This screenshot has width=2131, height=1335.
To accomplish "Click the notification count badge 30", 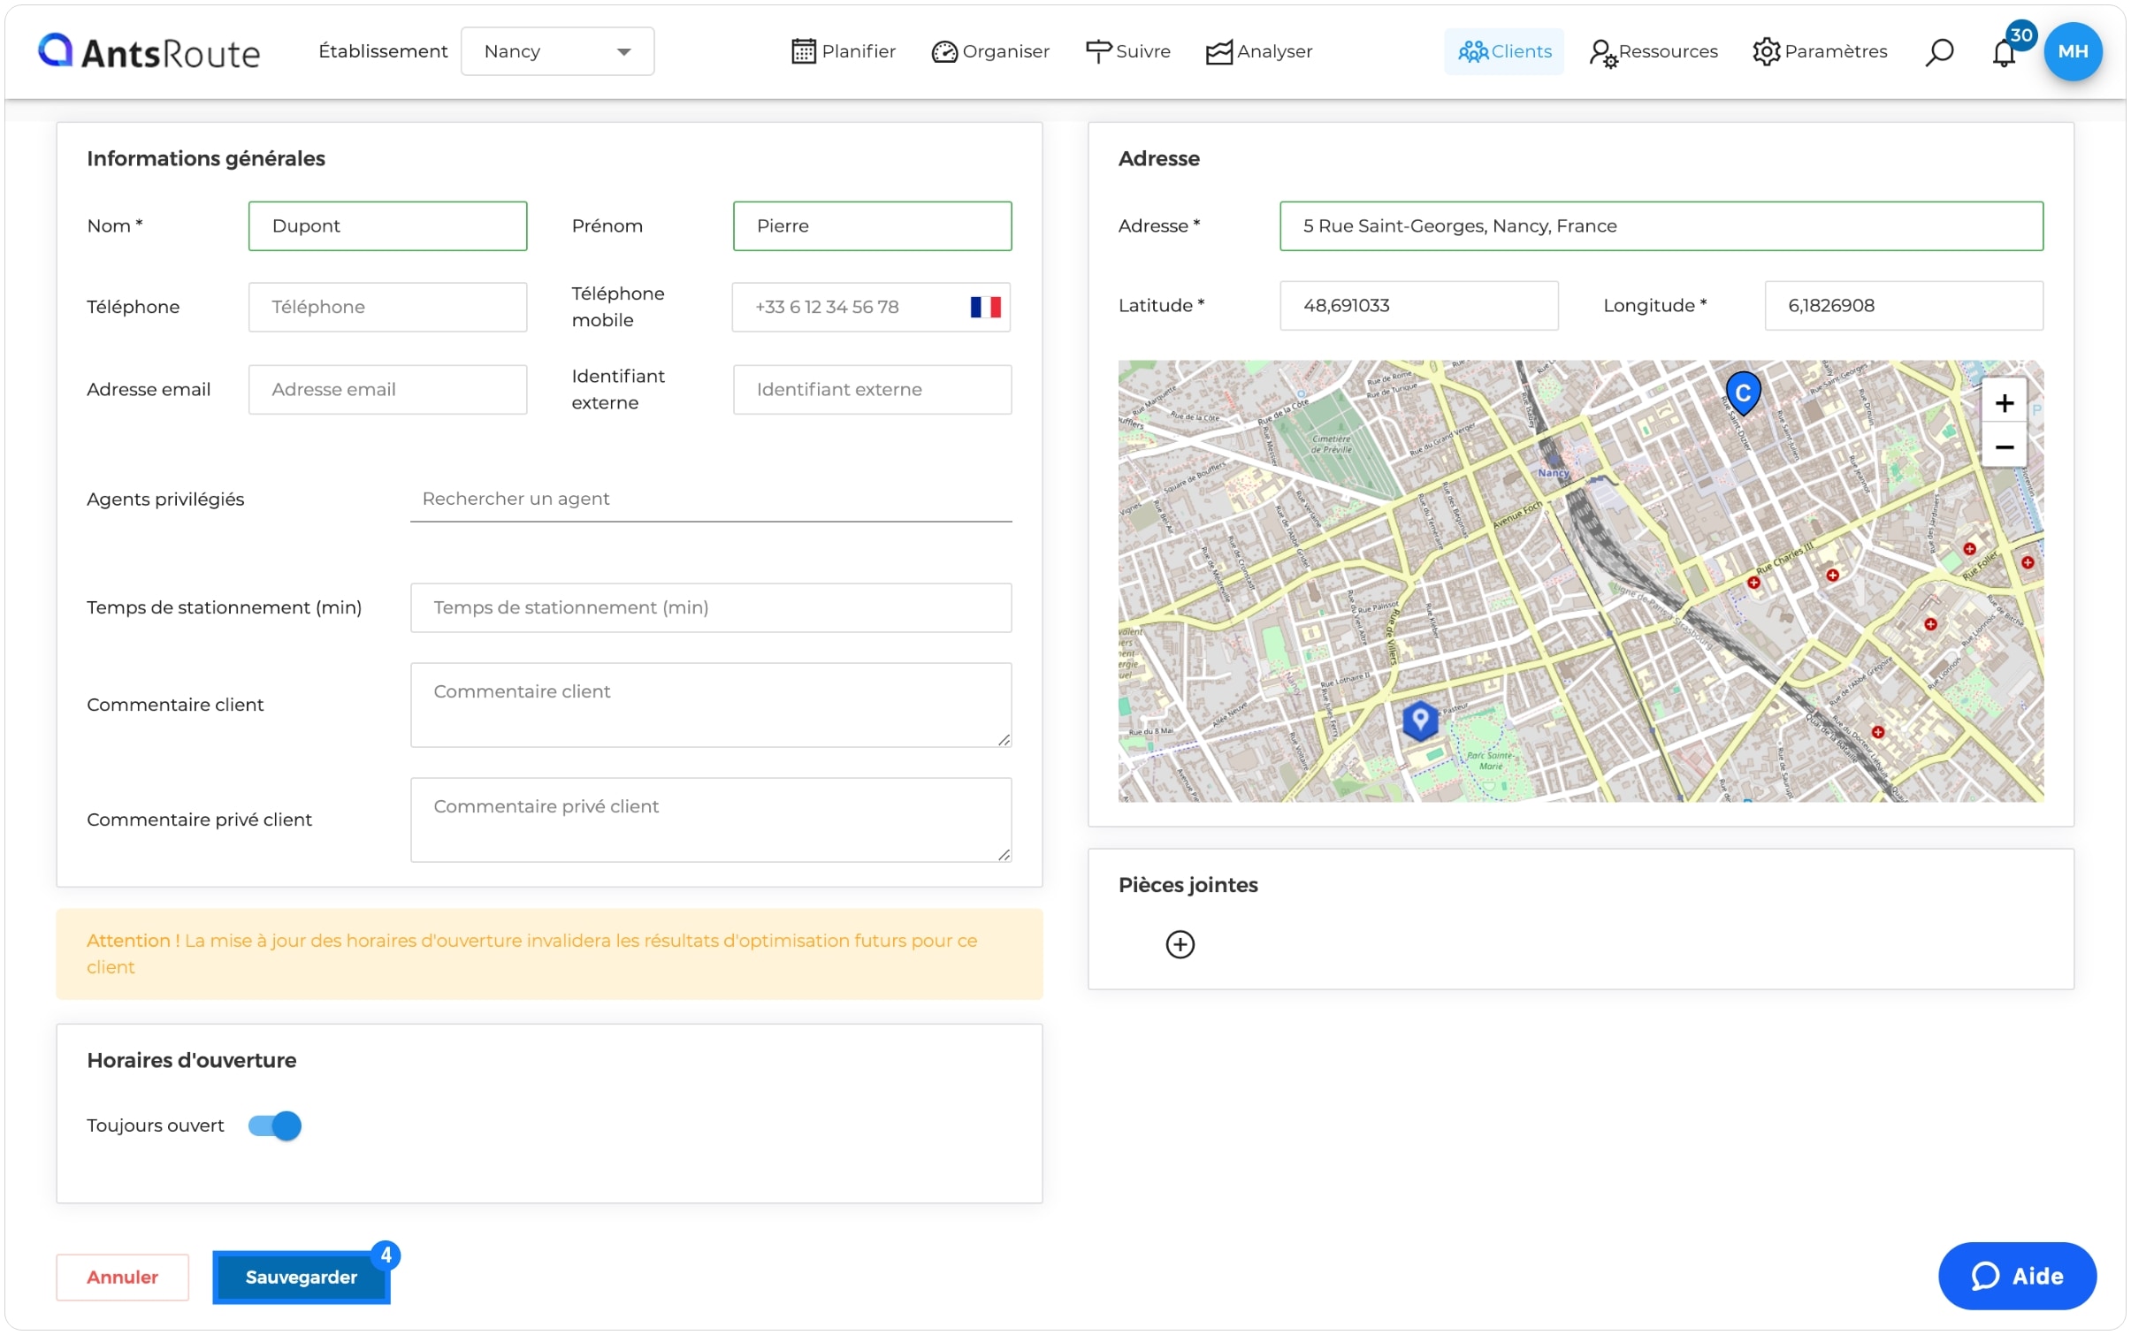I will 2020,35.
